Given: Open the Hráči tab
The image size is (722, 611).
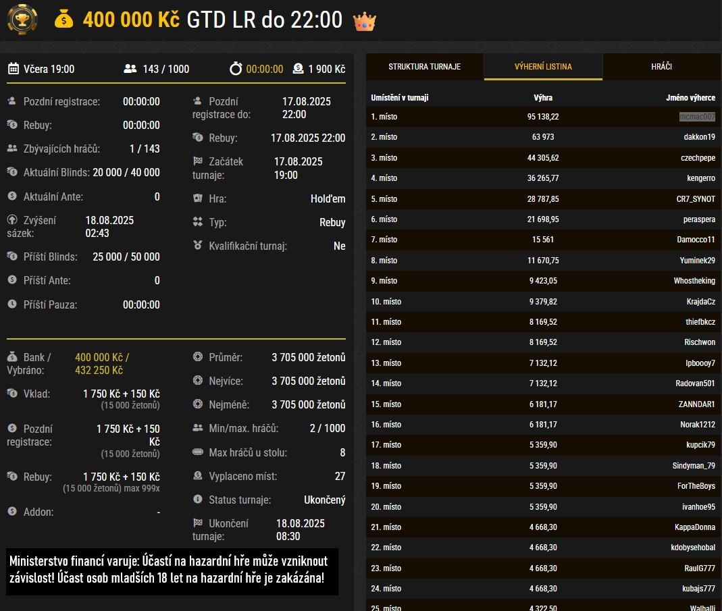Looking at the screenshot, I should coord(661,67).
